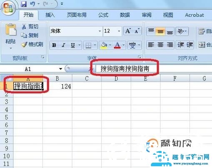Screen dimensions: 212x168
Task: Select cell A1 containing 搜狗指南
Action: pos(28,86)
